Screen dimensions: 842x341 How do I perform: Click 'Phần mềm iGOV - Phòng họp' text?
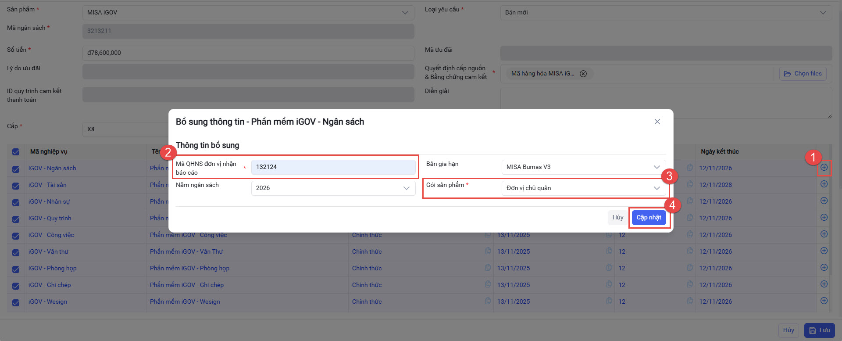pyautogui.click(x=189, y=268)
